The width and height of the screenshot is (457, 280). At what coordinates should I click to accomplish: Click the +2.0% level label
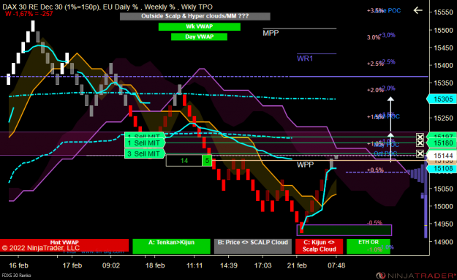(x=375, y=90)
